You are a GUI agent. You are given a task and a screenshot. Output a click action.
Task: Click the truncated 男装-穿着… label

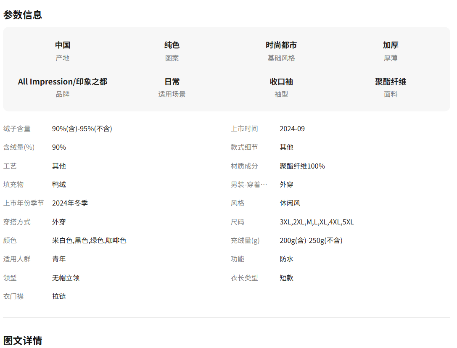click(x=249, y=185)
